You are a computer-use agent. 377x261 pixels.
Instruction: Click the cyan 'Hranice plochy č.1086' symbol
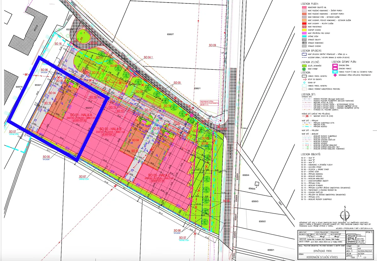335,72
